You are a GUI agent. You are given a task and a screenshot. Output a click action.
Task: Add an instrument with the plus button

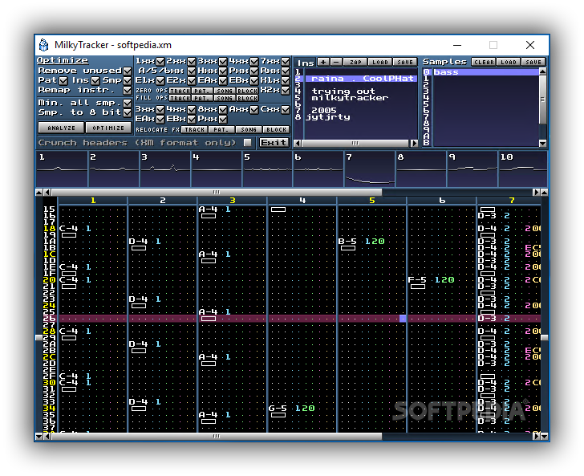323,62
